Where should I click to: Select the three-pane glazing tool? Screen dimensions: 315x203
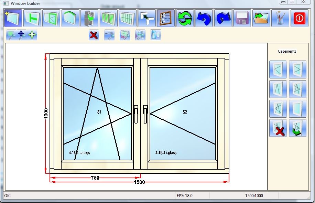tap(108, 18)
